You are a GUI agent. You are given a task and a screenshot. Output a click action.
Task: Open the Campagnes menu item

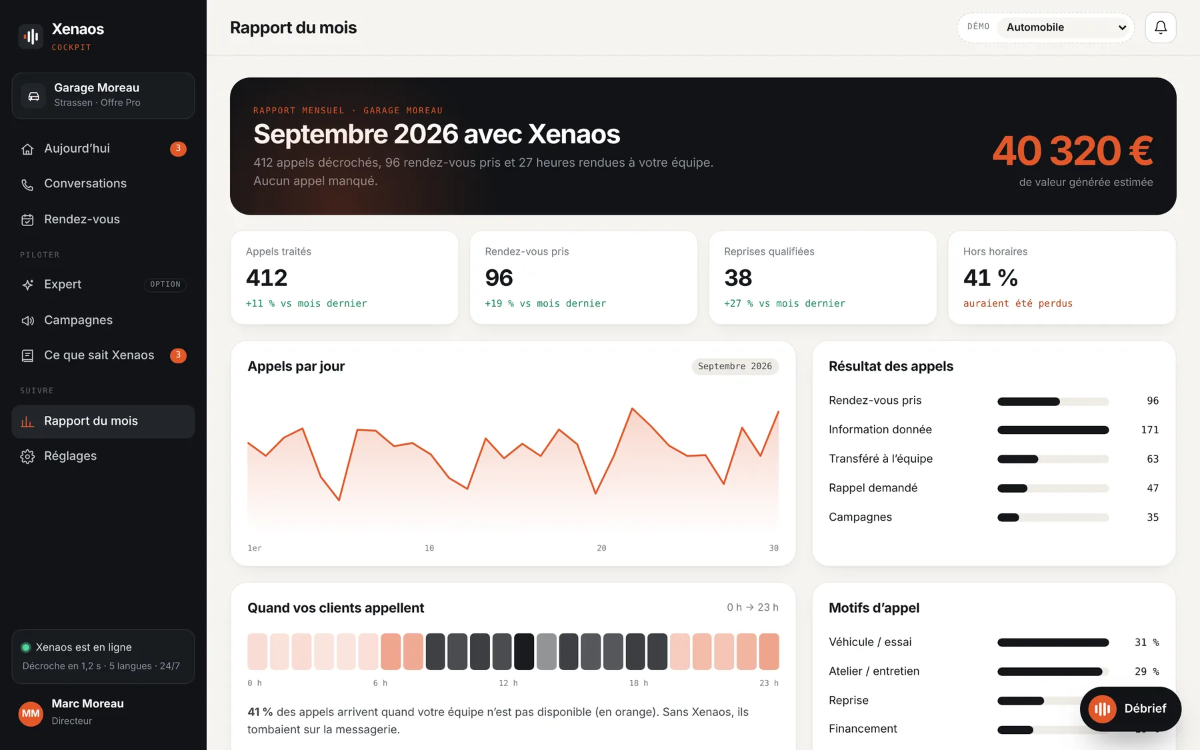click(103, 321)
